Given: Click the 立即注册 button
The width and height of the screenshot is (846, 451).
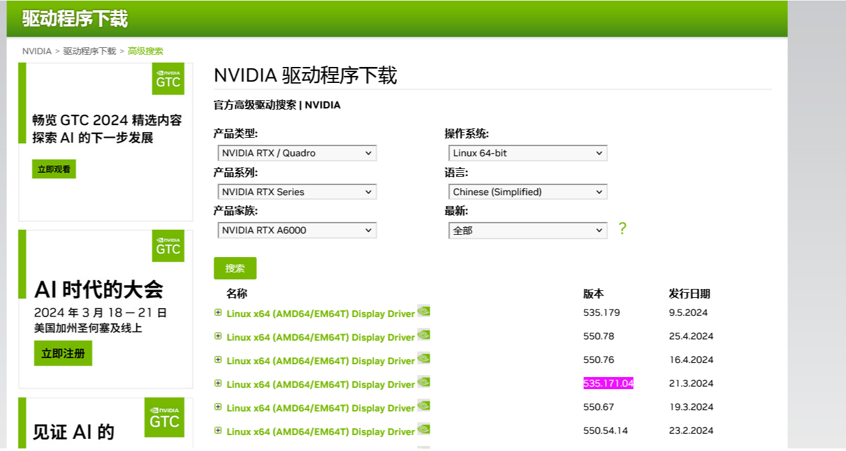Looking at the screenshot, I should pyautogui.click(x=63, y=353).
